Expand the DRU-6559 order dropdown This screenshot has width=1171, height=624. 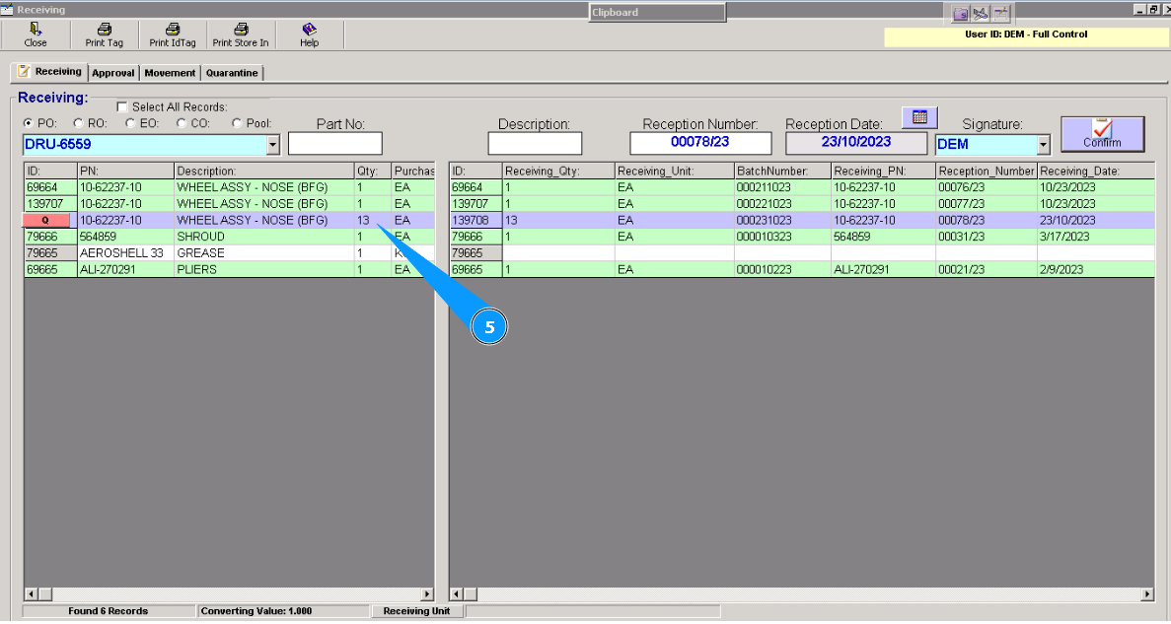coord(273,145)
